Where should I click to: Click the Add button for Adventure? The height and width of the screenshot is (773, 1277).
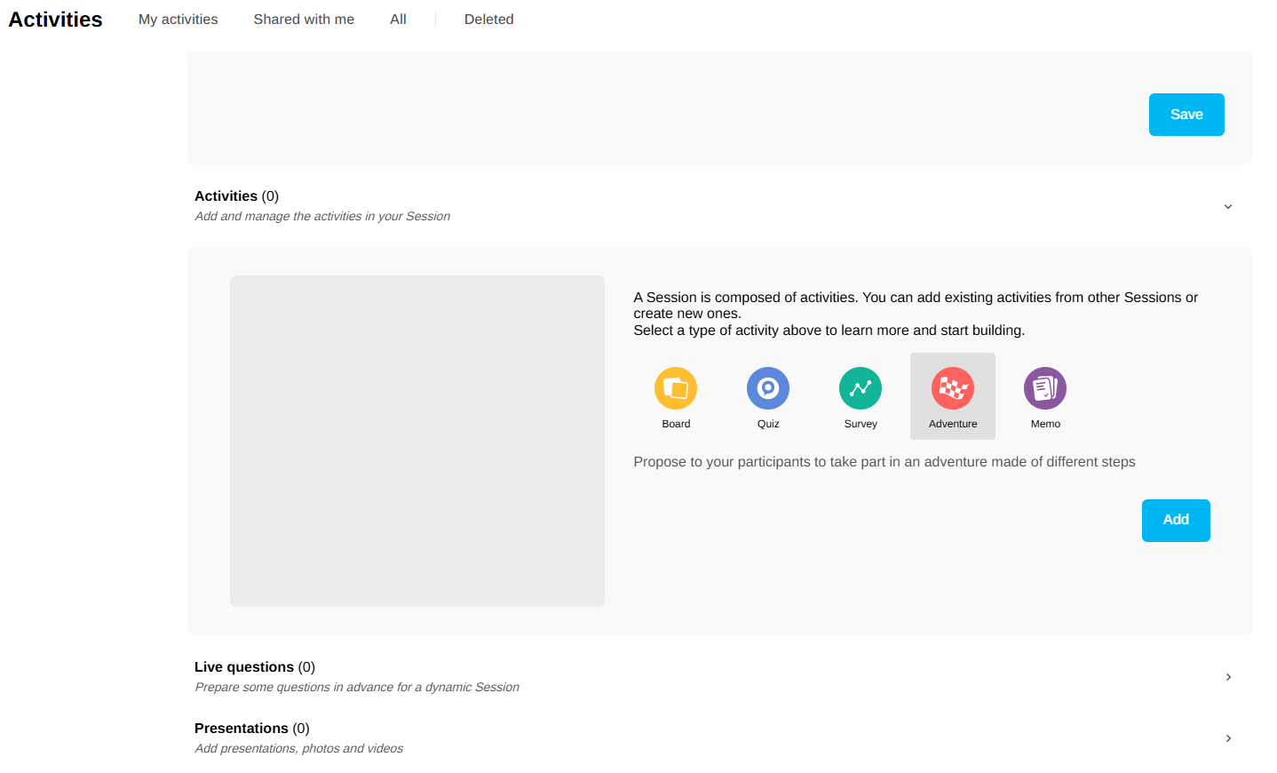1176,520
